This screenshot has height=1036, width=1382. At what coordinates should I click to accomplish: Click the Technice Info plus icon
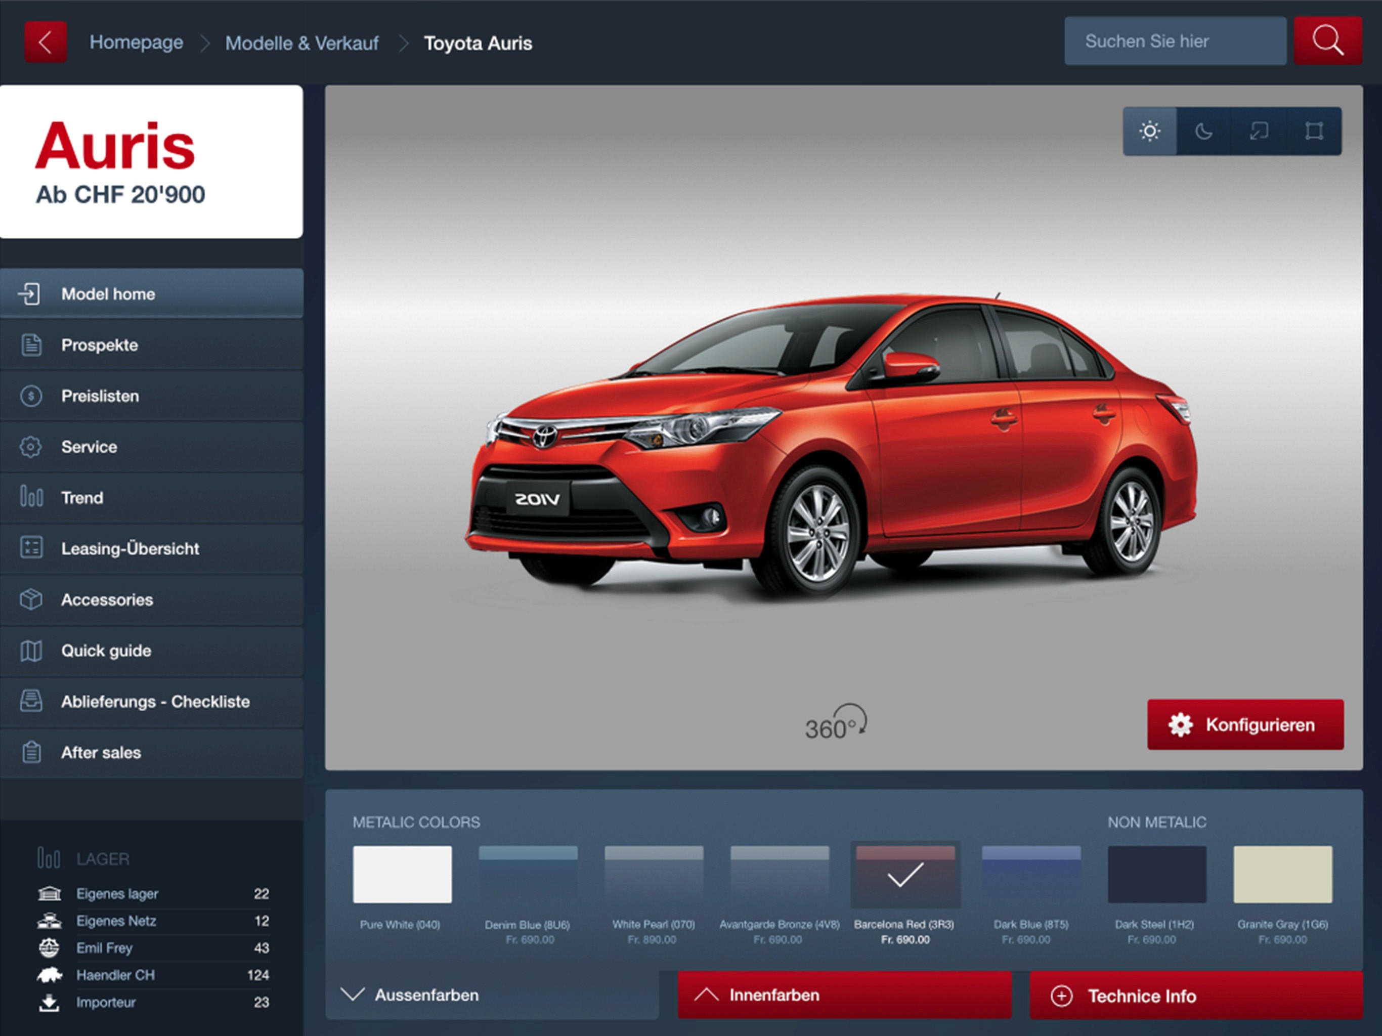pos(1061,996)
